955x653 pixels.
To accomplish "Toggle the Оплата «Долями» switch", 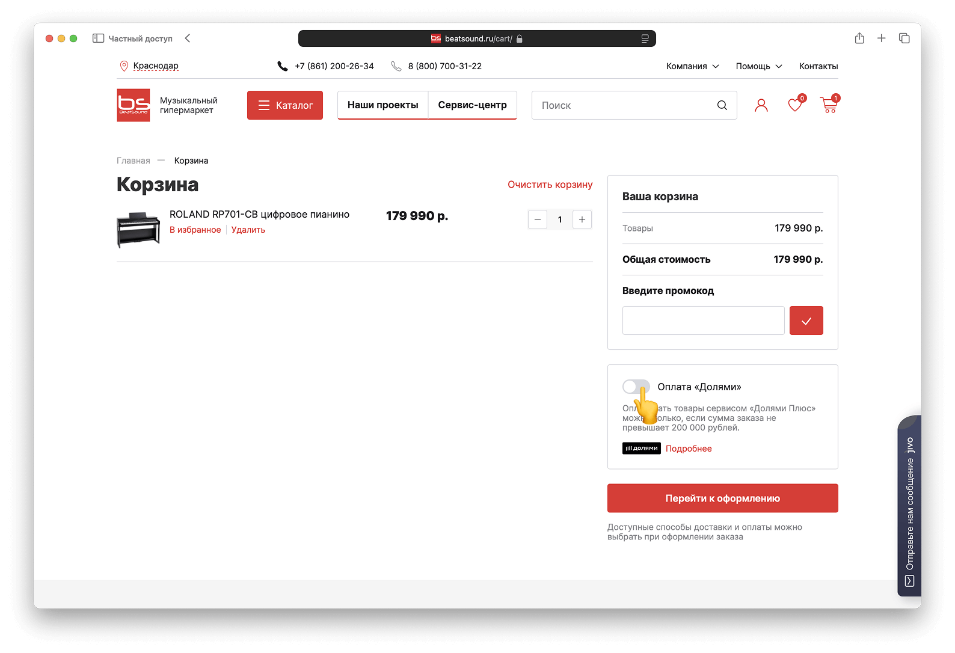I will click(636, 387).
